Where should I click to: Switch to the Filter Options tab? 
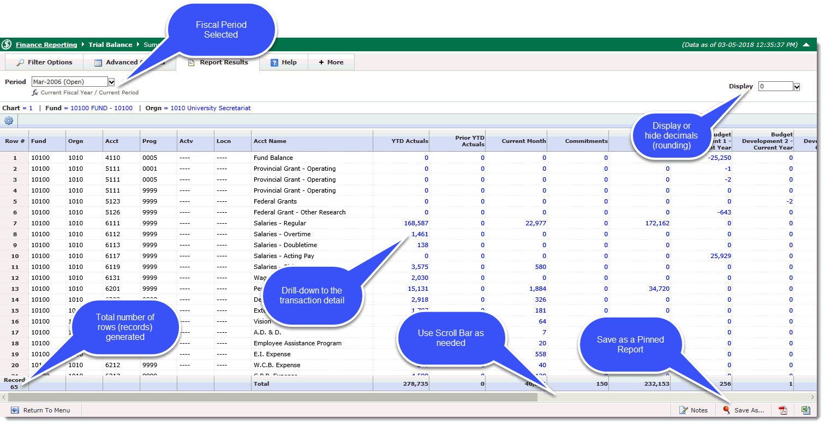pyautogui.click(x=44, y=62)
